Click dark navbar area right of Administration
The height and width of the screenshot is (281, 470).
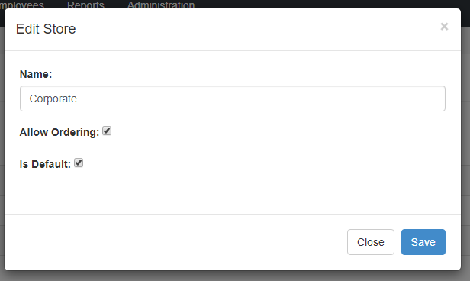click(x=330, y=4)
